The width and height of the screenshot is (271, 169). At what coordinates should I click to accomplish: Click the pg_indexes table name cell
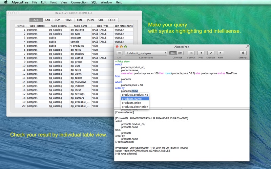point(81,86)
